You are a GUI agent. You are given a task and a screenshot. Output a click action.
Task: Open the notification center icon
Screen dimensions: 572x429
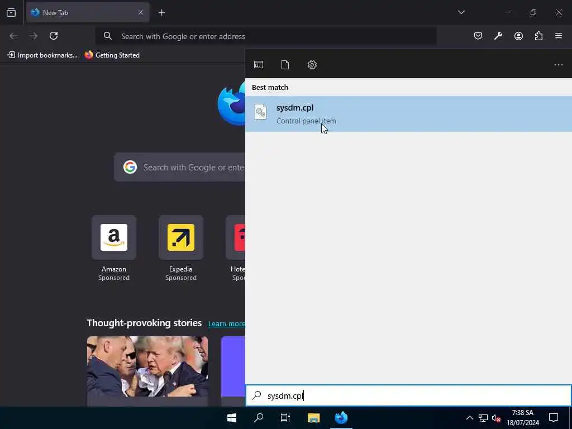[x=554, y=418]
